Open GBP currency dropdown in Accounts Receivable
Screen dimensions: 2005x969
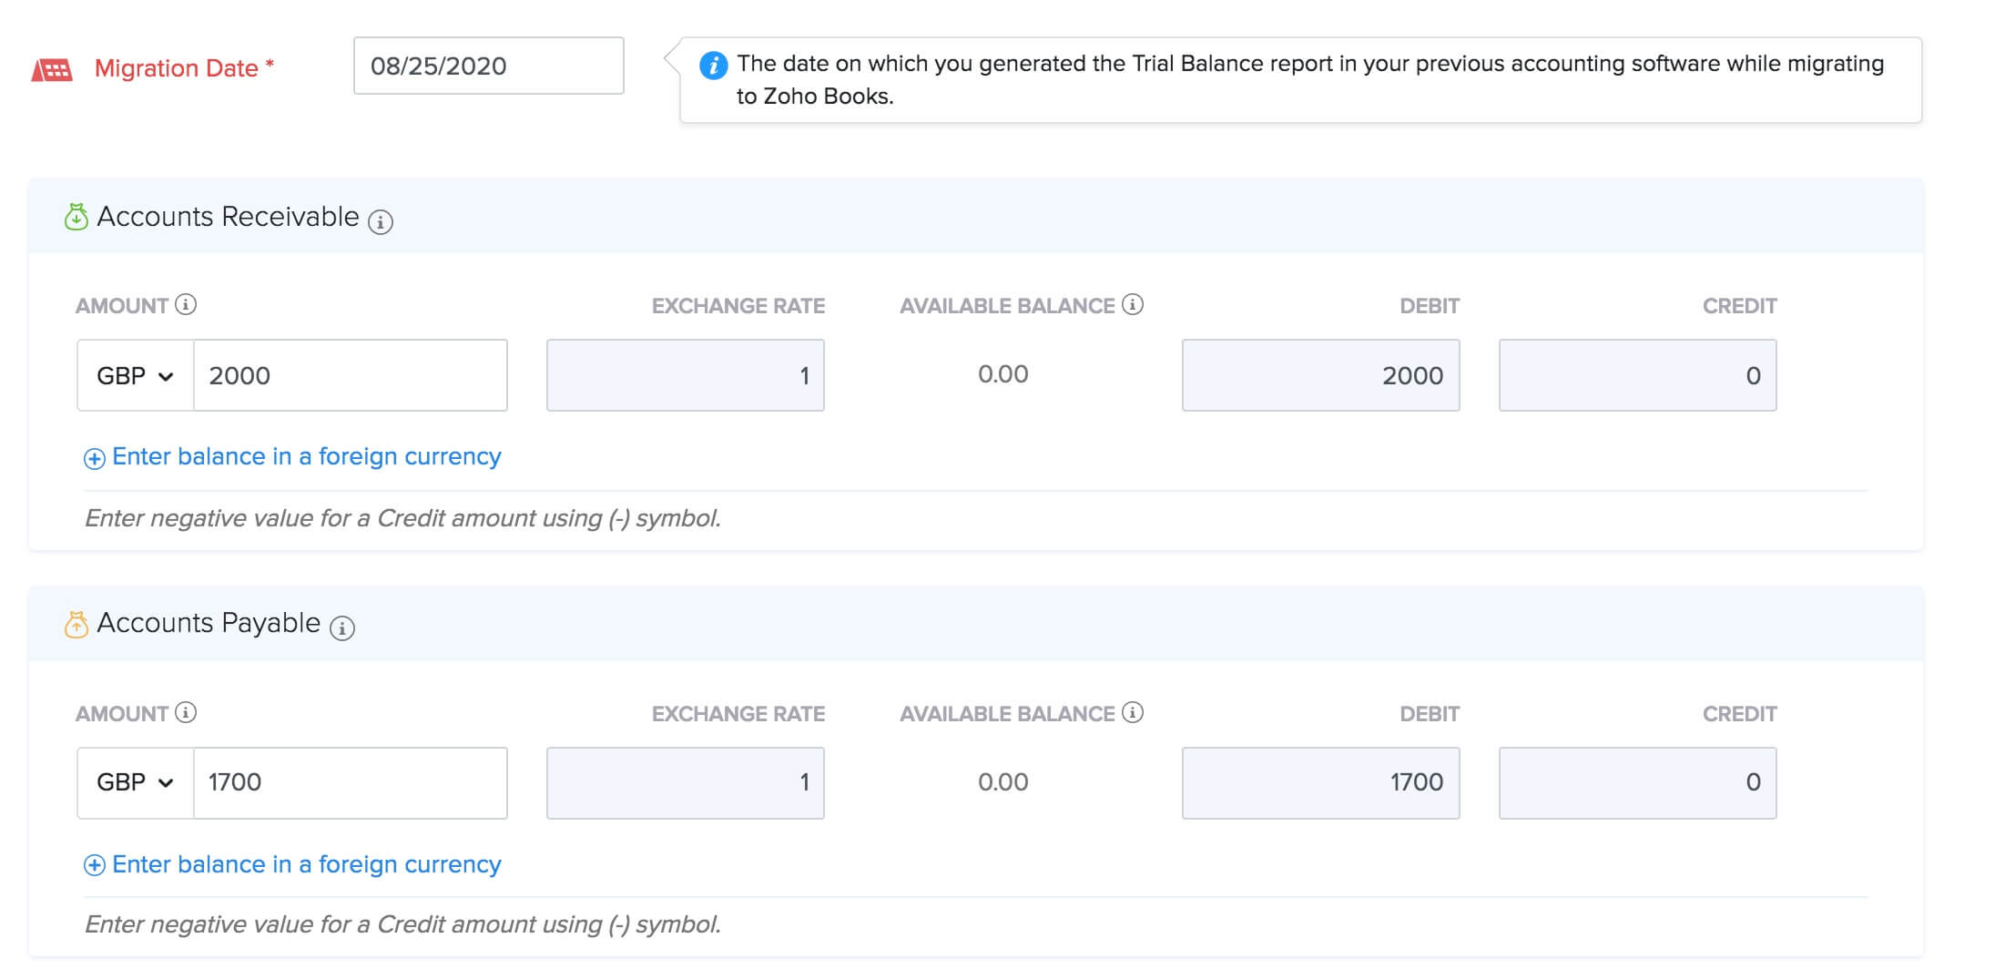coord(135,376)
